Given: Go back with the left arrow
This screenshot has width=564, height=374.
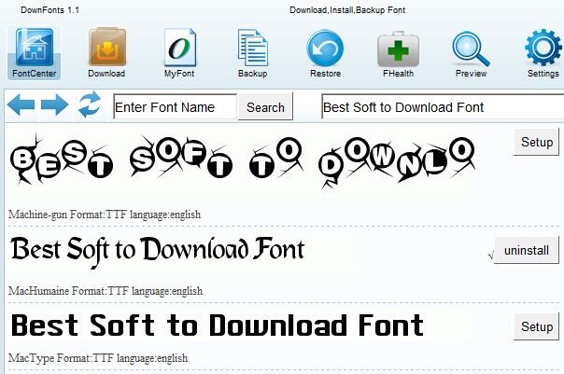Looking at the screenshot, I should (21, 104).
